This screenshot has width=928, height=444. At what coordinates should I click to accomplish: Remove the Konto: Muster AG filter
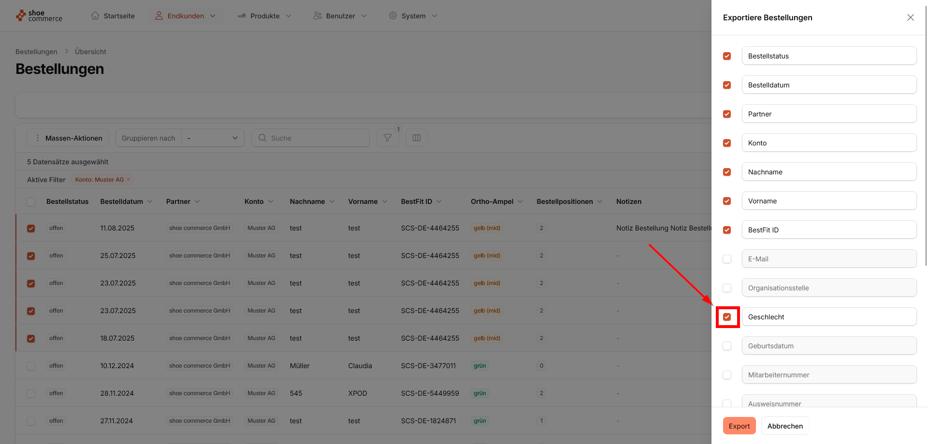click(x=129, y=180)
